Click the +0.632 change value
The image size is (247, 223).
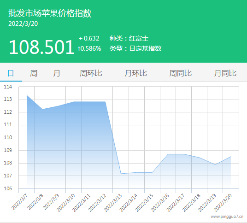coord(89,38)
